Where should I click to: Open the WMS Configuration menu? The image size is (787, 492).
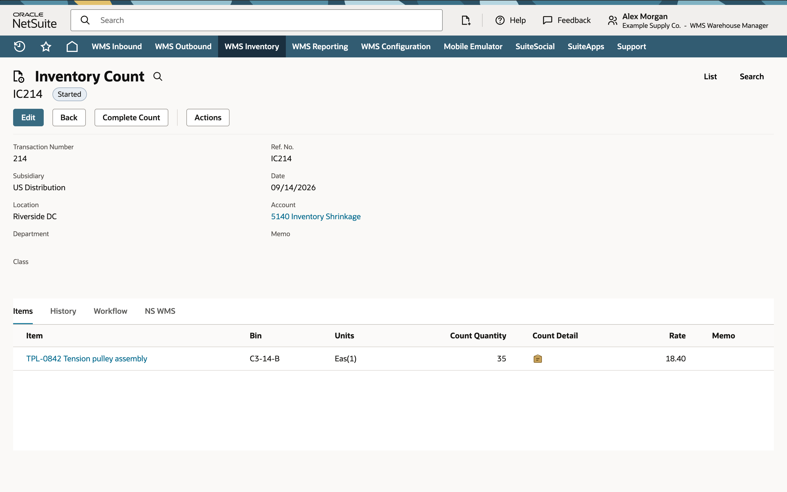pos(396,46)
